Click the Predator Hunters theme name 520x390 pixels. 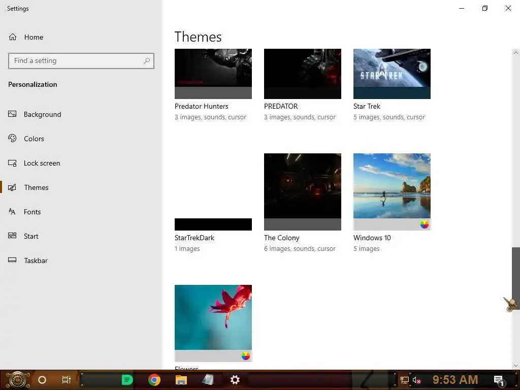[x=202, y=107]
